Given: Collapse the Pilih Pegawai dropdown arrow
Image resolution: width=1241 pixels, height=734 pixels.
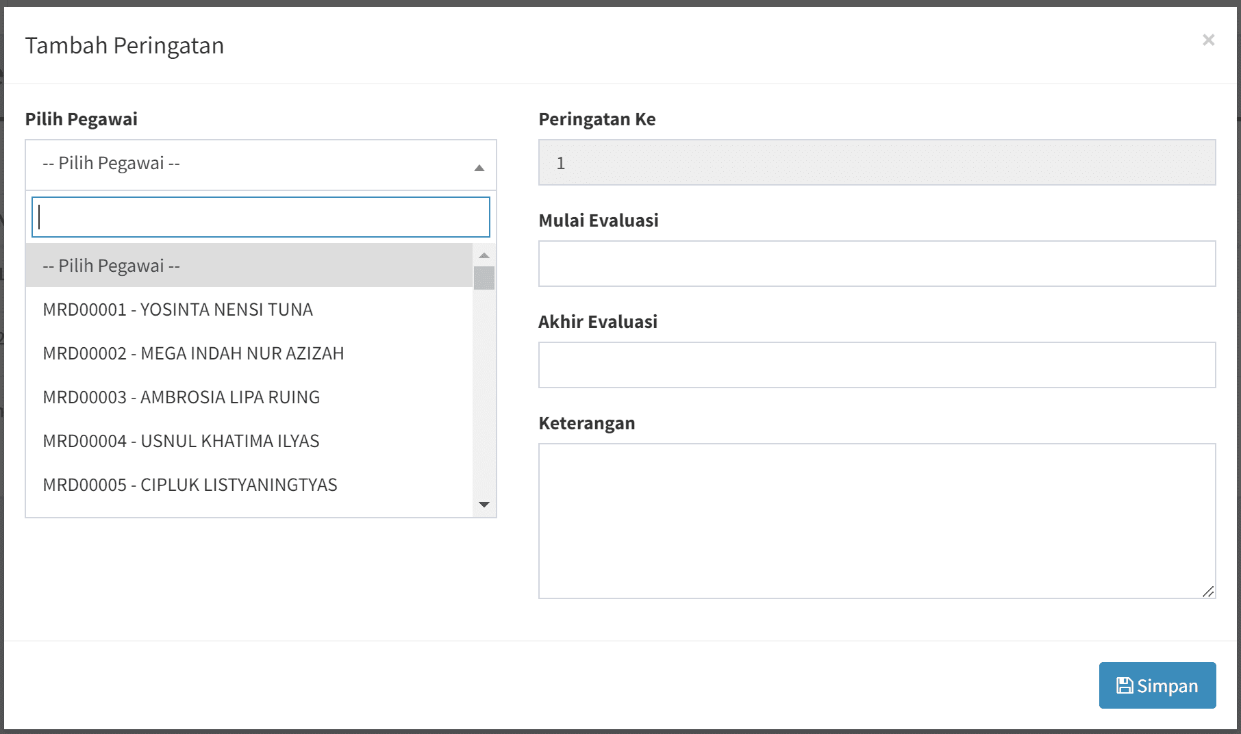Looking at the screenshot, I should coord(479,167).
